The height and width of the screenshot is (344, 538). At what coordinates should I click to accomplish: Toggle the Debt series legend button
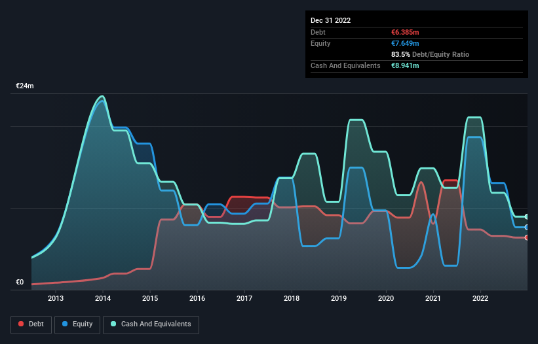coord(31,324)
